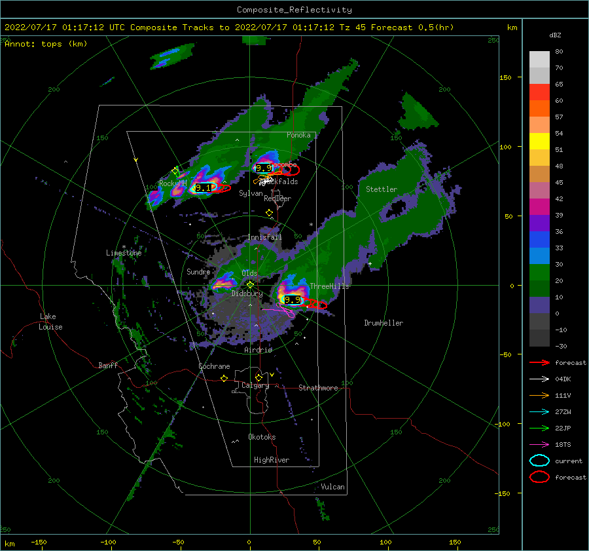
Task: Click the HighRiver label
Action: tap(272, 460)
